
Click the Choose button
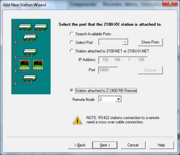[150, 70]
